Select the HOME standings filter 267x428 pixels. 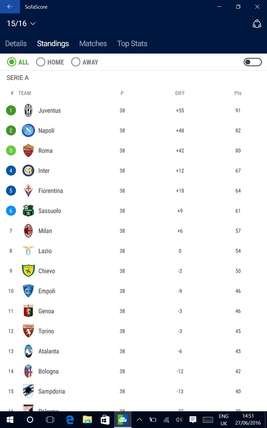41,62
